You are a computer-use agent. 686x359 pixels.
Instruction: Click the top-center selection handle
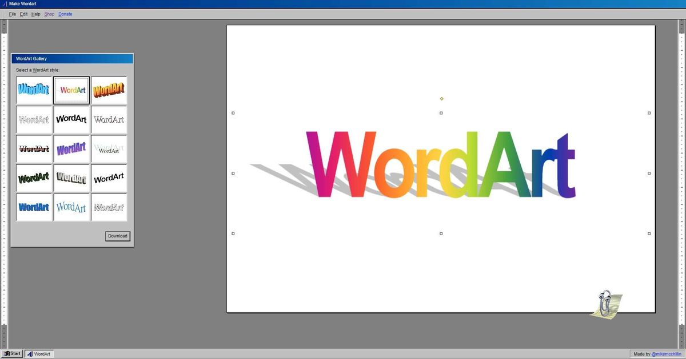click(441, 113)
